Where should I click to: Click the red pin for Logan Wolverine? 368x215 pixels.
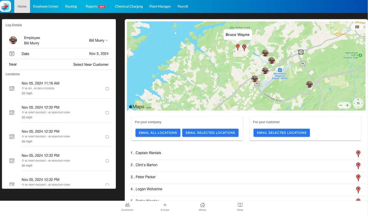pyautogui.click(x=358, y=190)
